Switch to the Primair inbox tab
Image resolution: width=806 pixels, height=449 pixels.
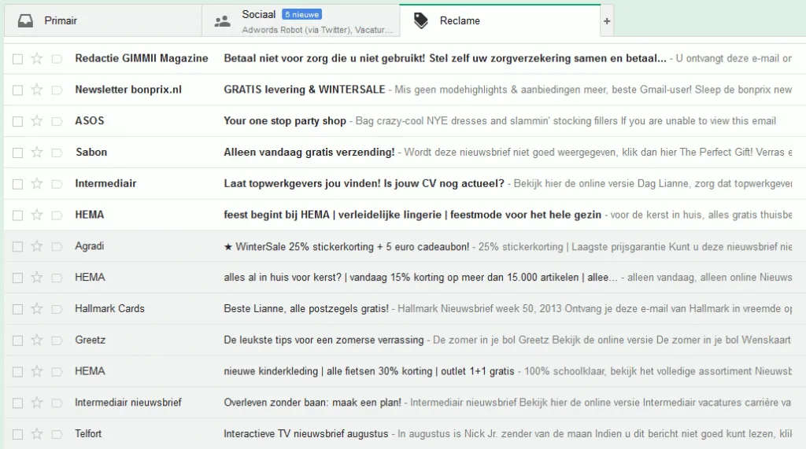pos(103,20)
